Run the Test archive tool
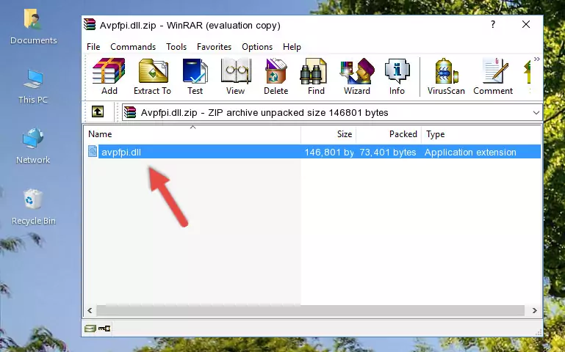This screenshot has width=565, height=352. (195, 76)
